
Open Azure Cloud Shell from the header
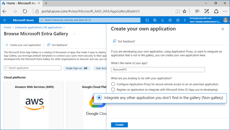coord(147,20)
